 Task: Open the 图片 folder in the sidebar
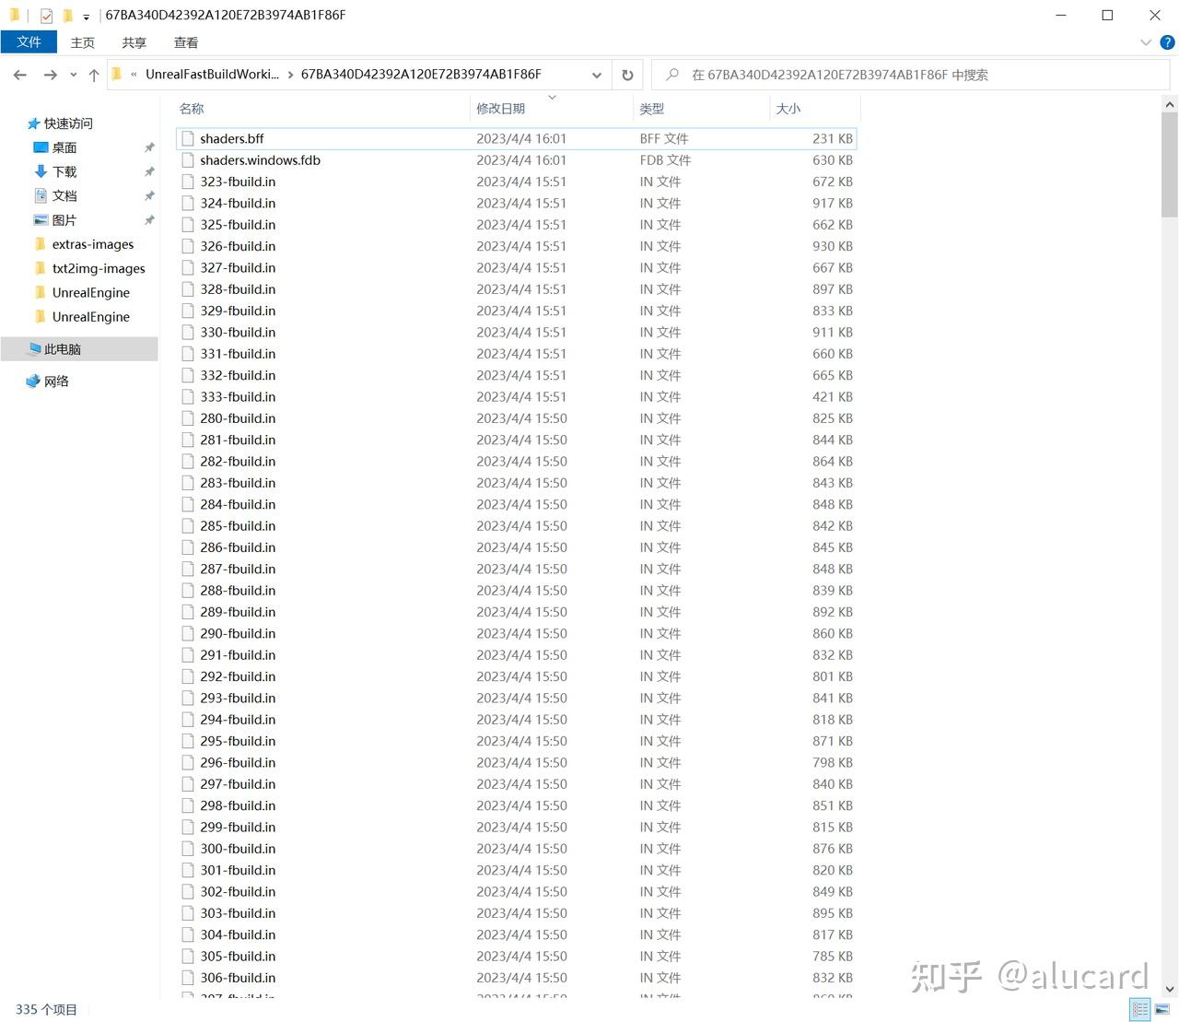[x=64, y=219]
